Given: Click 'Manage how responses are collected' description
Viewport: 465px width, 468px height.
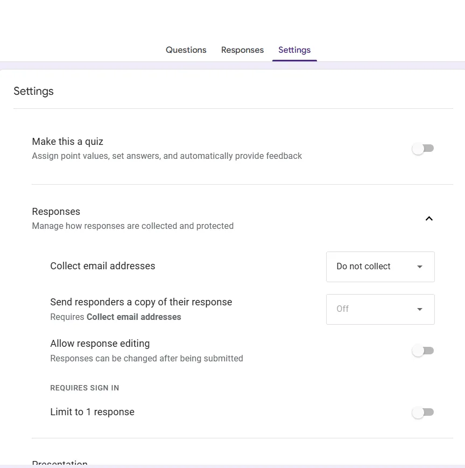Looking at the screenshot, I should tap(133, 226).
